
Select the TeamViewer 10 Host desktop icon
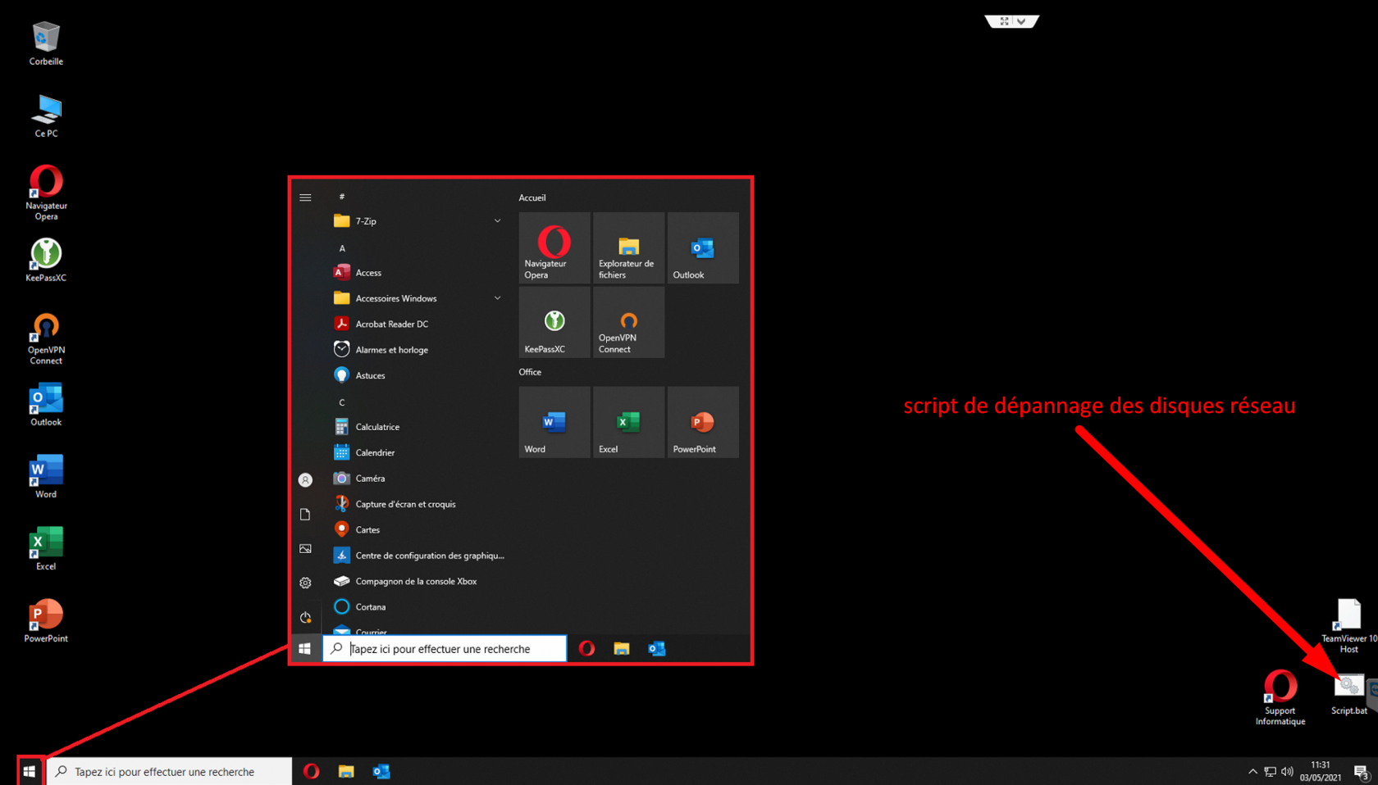tap(1349, 626)
